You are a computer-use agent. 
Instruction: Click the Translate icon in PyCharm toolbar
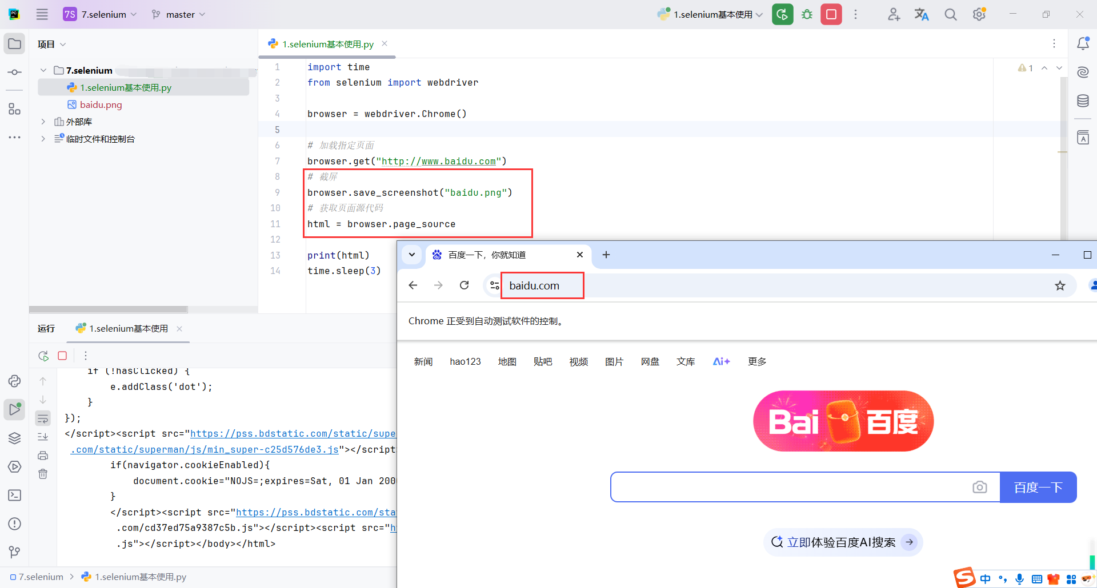coord(922,14)
